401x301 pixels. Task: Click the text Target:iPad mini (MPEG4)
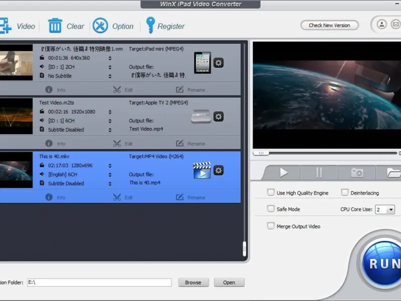coord(156,49)
